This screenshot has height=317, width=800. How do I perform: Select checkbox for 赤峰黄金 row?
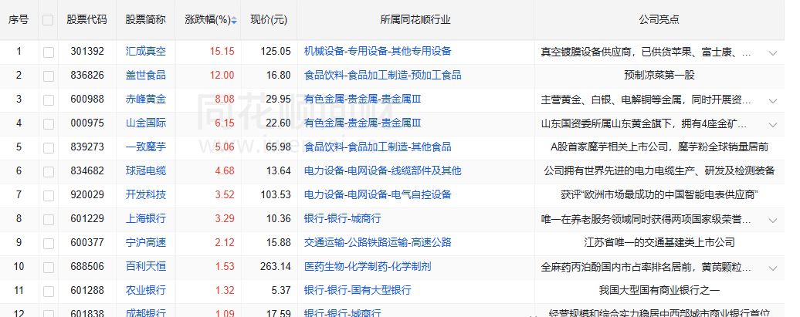(x=49, y=100)
